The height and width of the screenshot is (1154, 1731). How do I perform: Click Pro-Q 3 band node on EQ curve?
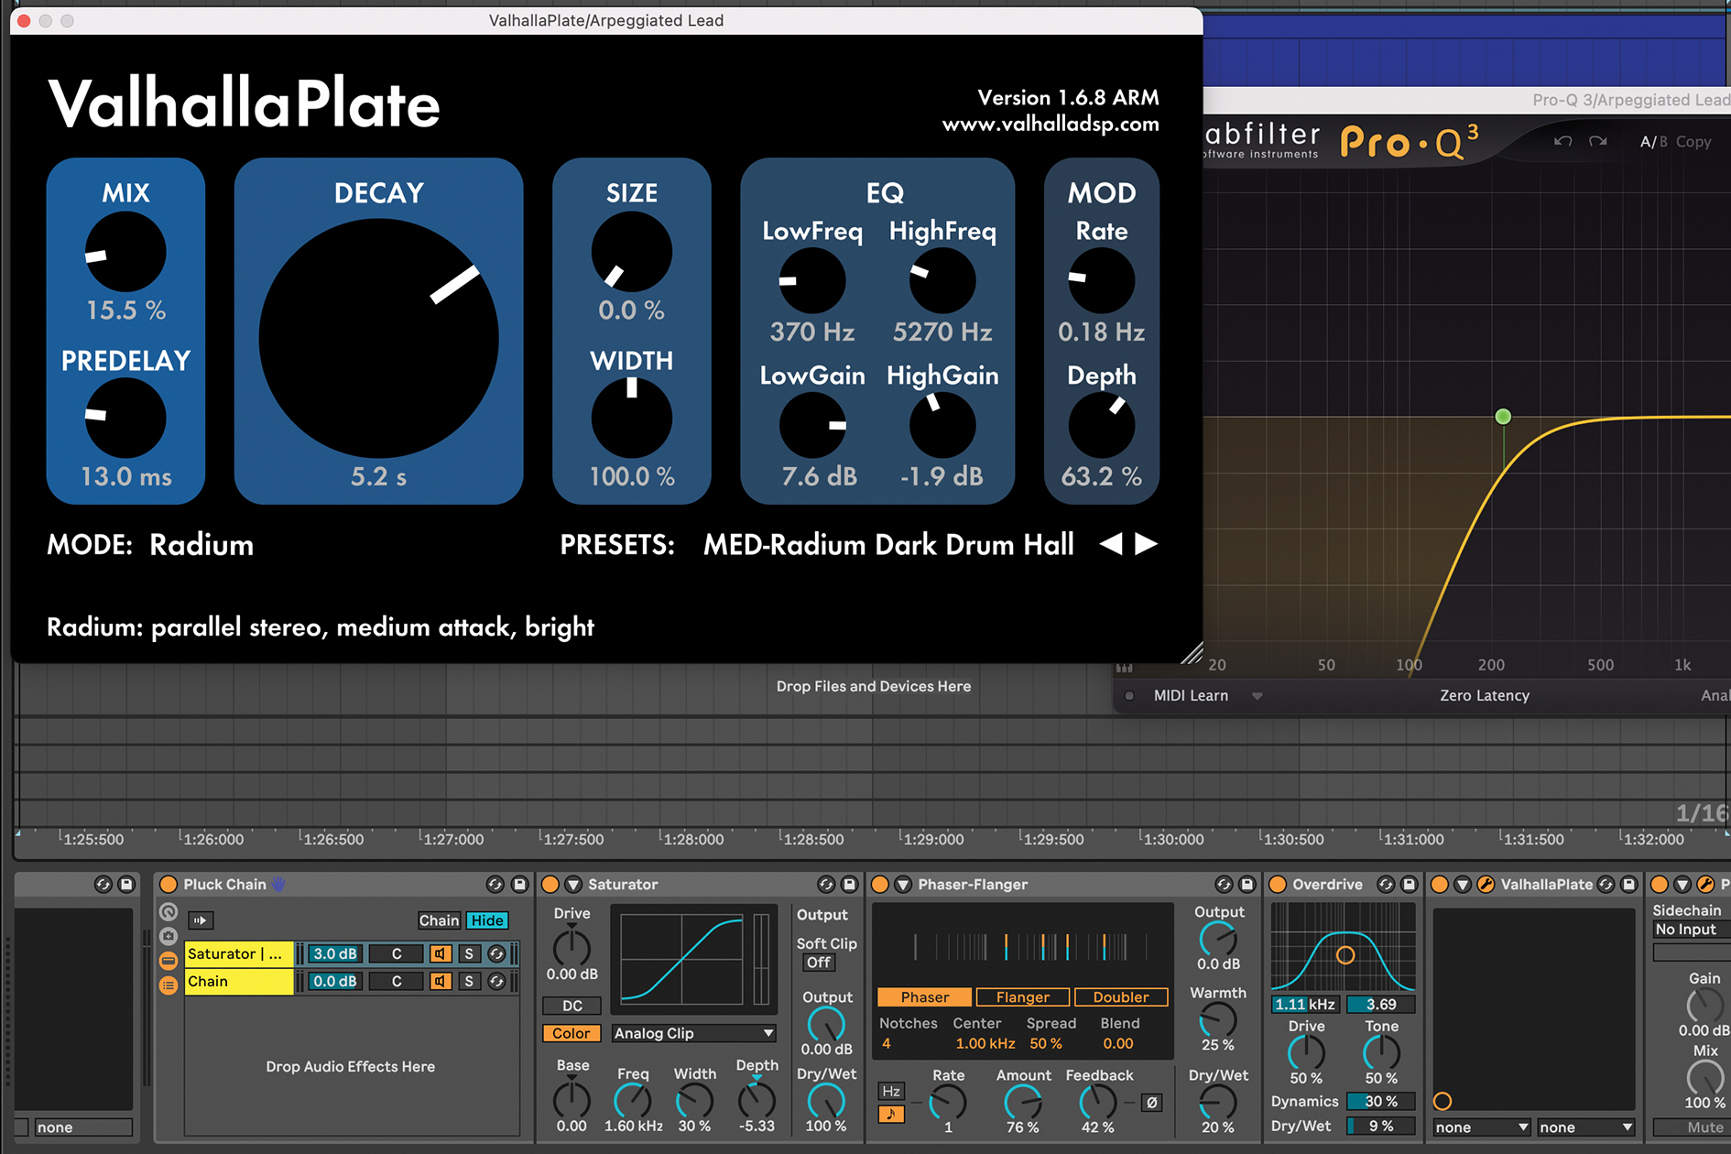click(x=1503, y=417)
